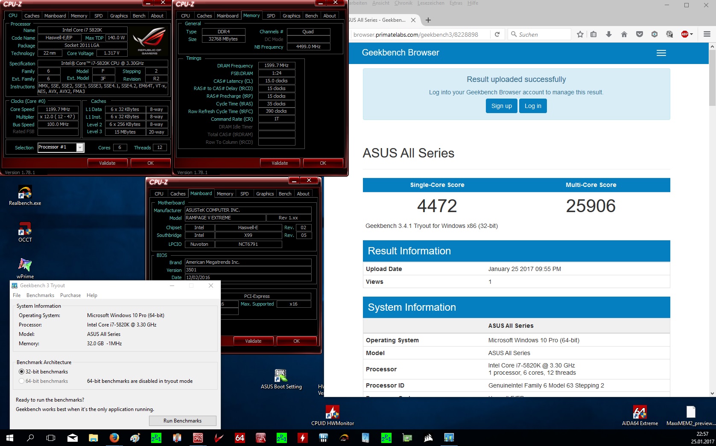The image size is (716, 446).
Task: Open Bench tab in first CPU-Z window
Action: [139, 16]
